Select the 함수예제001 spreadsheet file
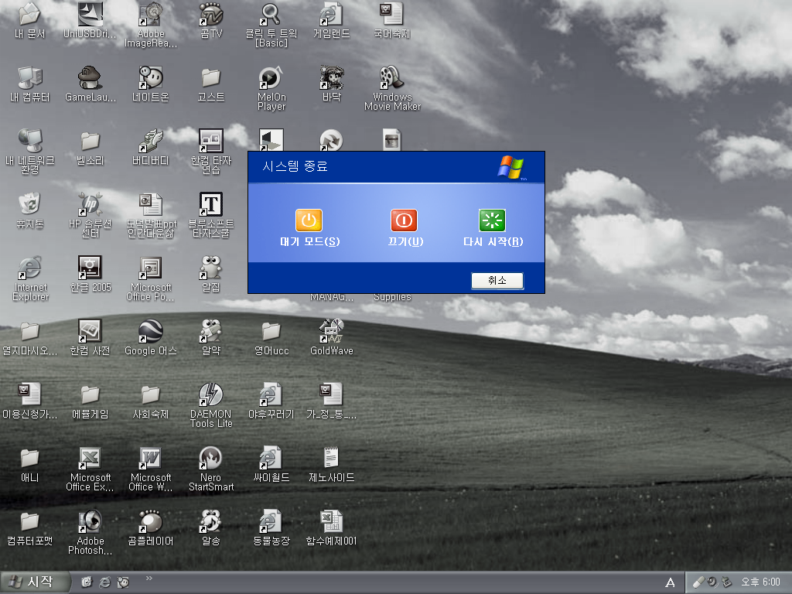Viewport: 792px width, 594px height. tap(331, 528)
